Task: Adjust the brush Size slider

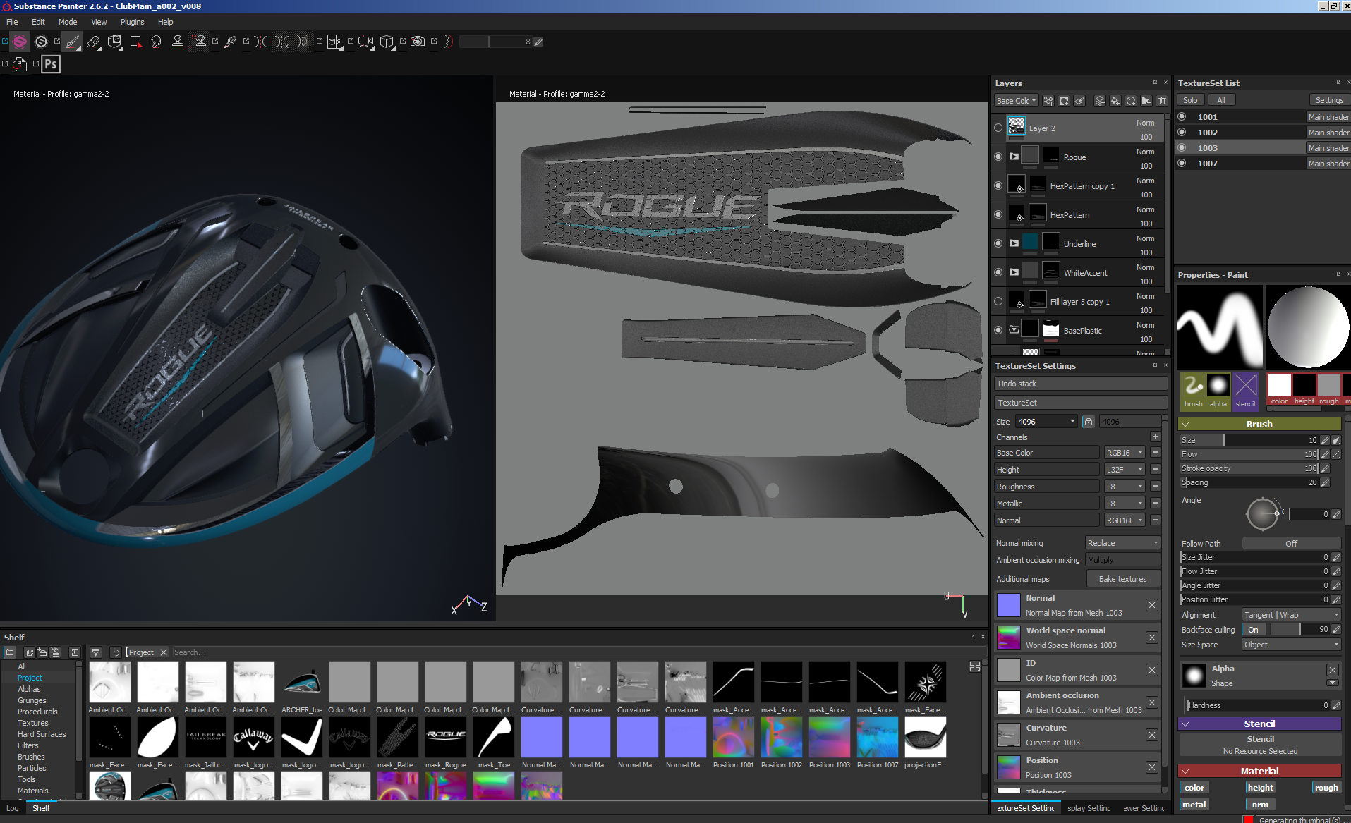Action: [x=1249, y=440]
